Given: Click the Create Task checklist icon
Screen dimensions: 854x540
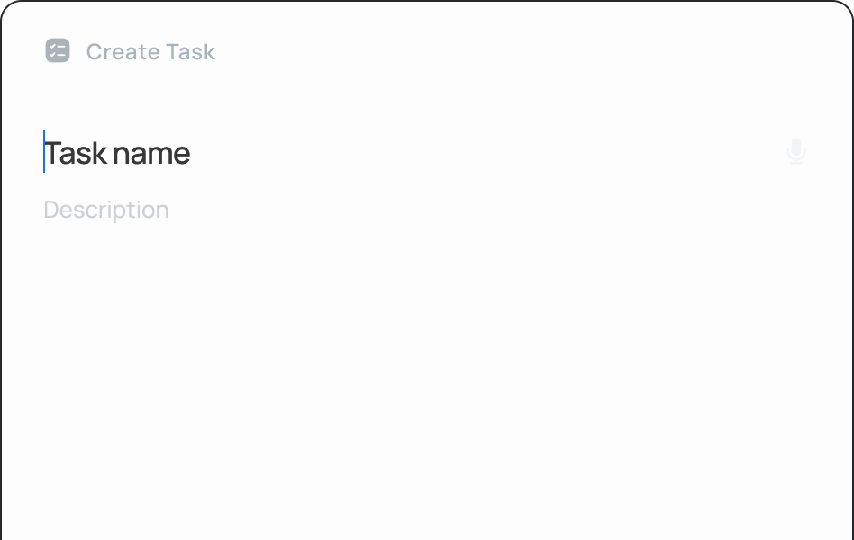Looking at the screenshot, I should (x=58, y=51).
